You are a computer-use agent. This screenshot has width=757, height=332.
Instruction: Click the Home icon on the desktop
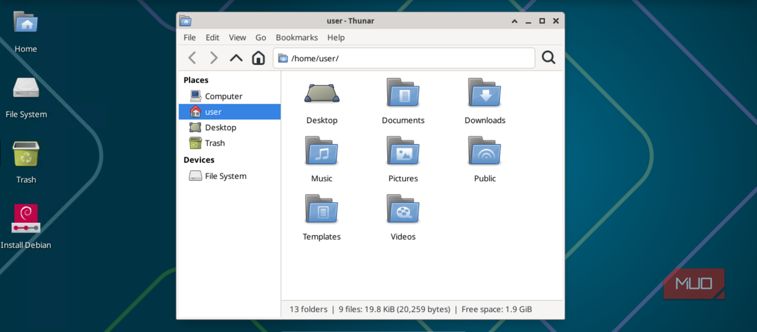pyautogui.click(x=26, y=23)
